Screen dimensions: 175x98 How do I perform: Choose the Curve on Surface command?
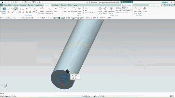pyautogui.click(x=89, y=13)
